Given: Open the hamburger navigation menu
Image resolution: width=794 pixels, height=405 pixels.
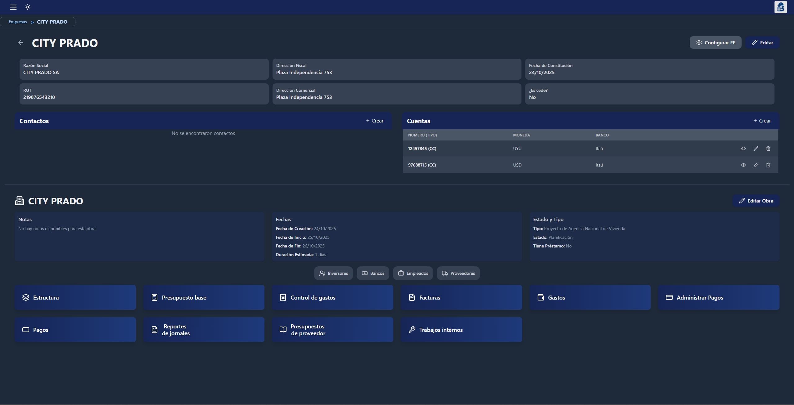Looking at the screenshot, I should [13, 7].
